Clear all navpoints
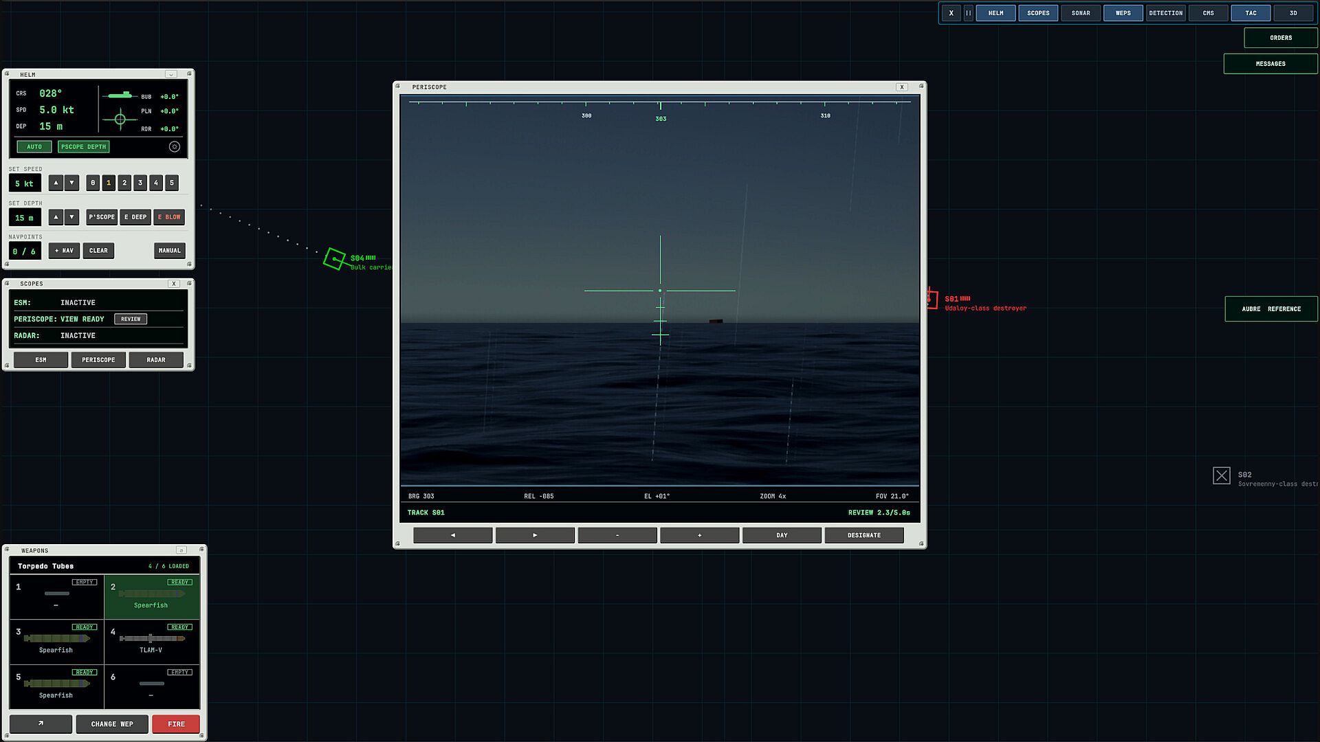 point(98,251)
